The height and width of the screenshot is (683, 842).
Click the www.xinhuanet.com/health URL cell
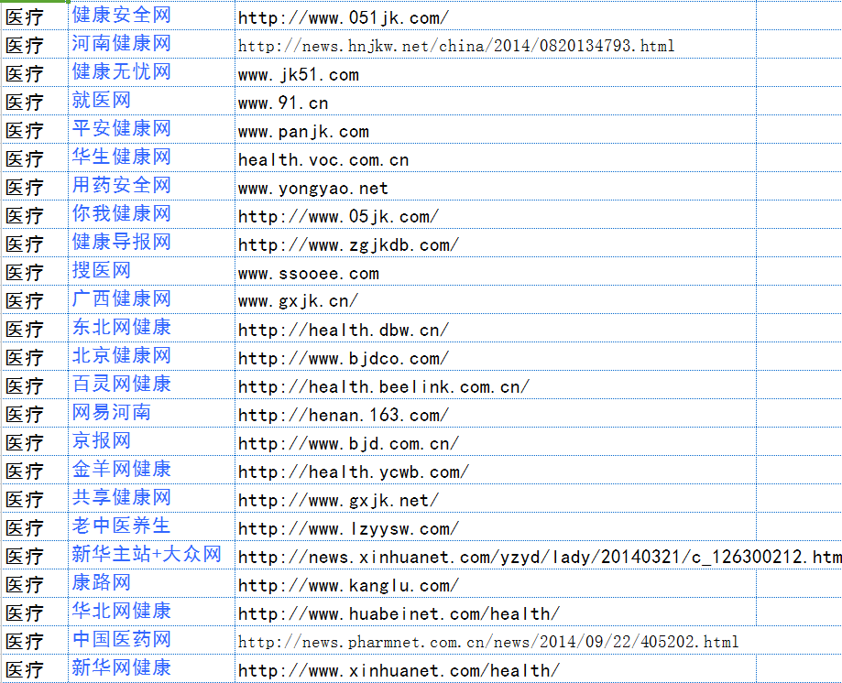pos(496,668)
